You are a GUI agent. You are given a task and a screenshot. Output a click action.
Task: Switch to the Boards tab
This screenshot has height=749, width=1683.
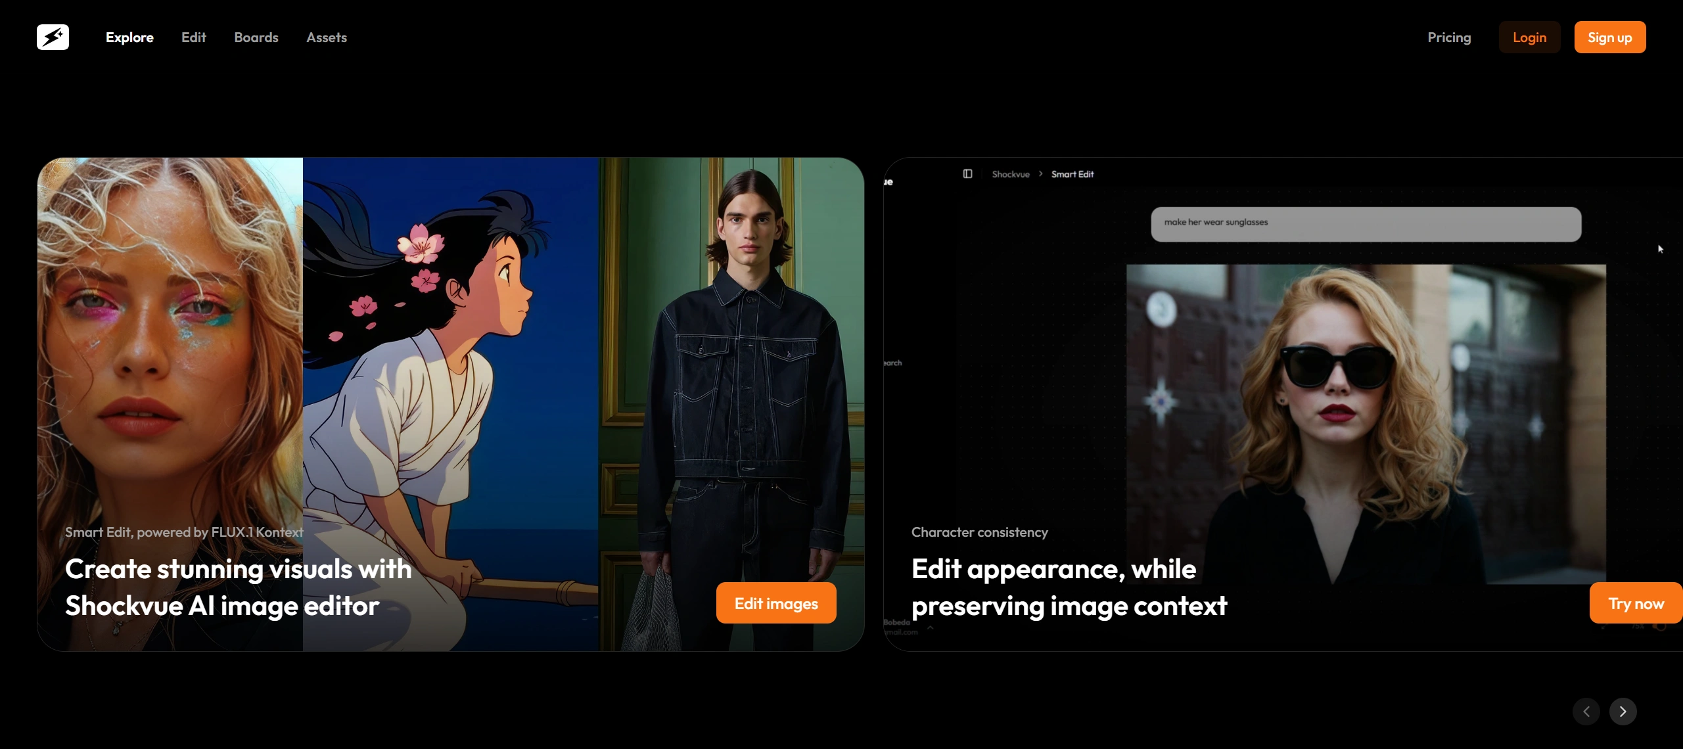pyautogui.click(x=256, y=37)
